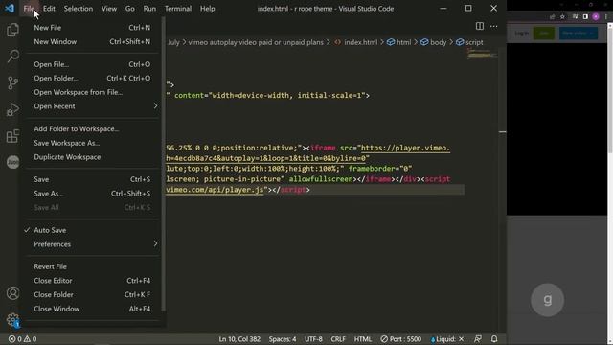Screen dimensions: 613x345
Task: Open the Terminal menu
Action: coord(178,9)
